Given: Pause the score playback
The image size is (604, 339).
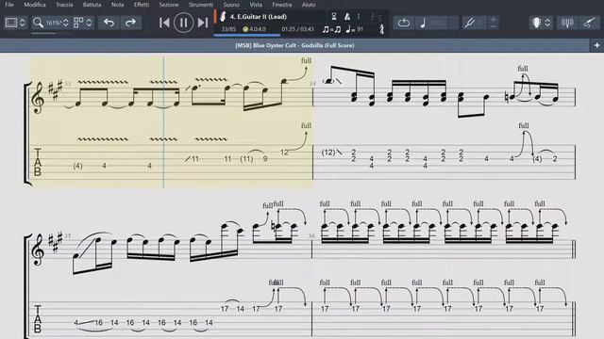Looking at the screenshot, I should 183,23.
